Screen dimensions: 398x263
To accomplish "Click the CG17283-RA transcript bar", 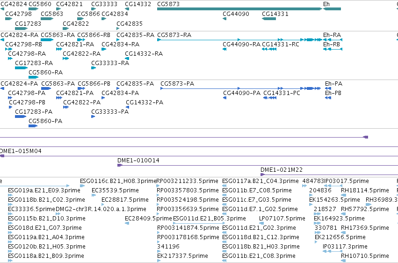I will tap(22, 68).
